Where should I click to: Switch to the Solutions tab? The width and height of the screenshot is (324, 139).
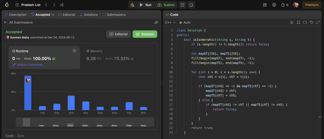(88, 15)
